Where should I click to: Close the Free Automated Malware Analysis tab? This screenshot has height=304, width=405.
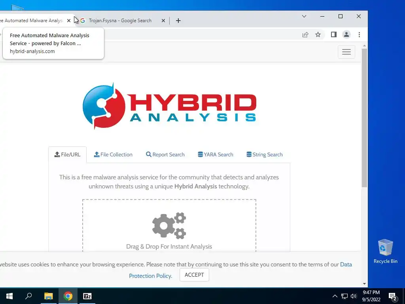pos(69,21)
